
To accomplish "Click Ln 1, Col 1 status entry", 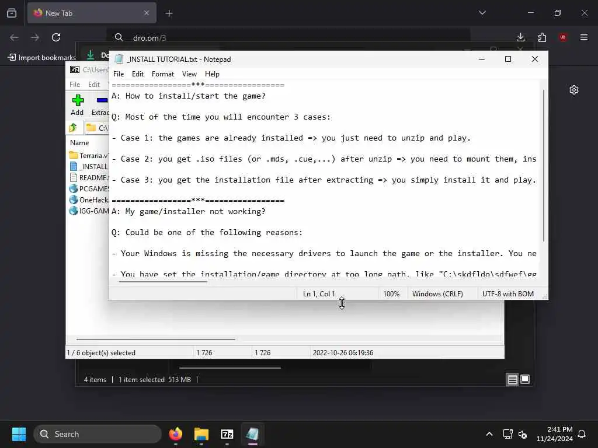I will click(x=319, y=294).
